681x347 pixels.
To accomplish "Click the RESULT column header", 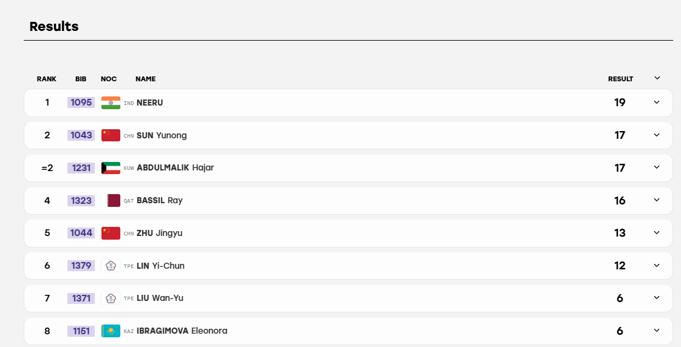I will pyautogui.click(x=621, y=79).
